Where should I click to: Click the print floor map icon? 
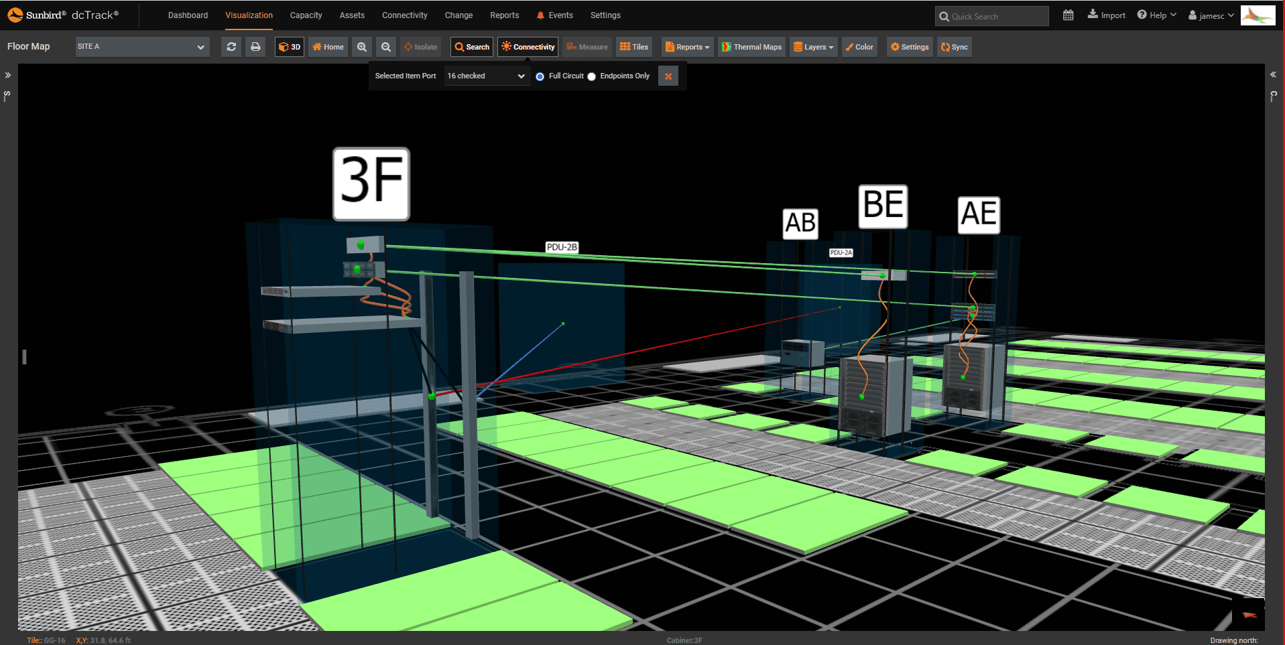(x=255, y=47)
